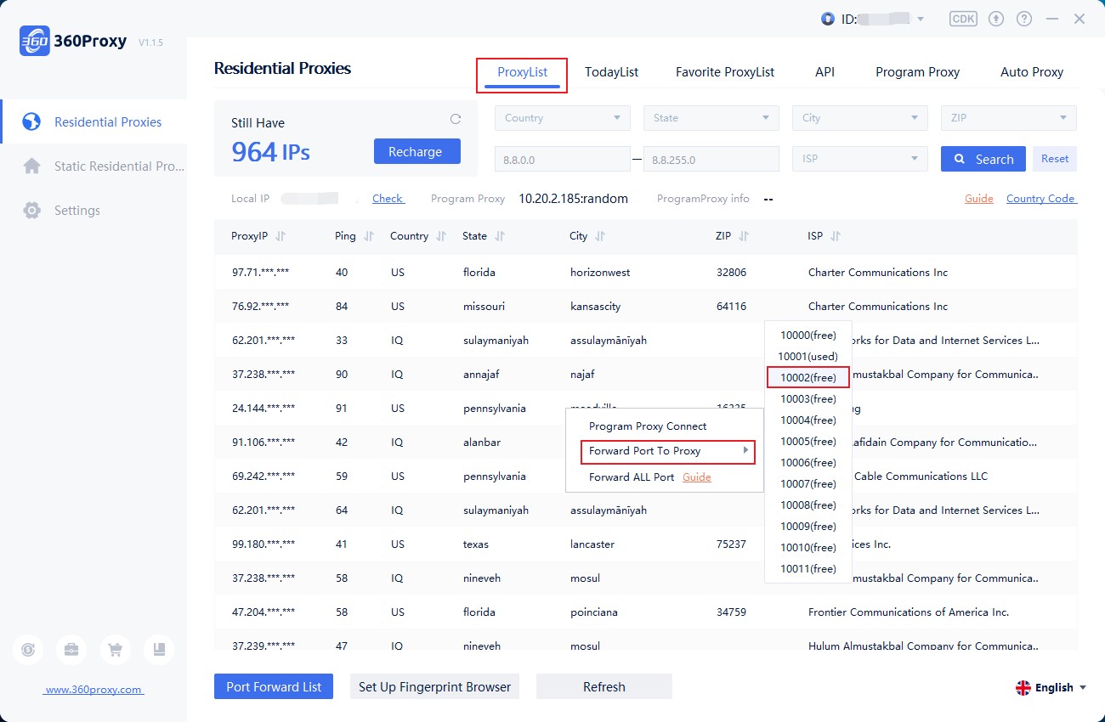Sort table by State column
The image size is (1105, 722).
tap(500, 236)
